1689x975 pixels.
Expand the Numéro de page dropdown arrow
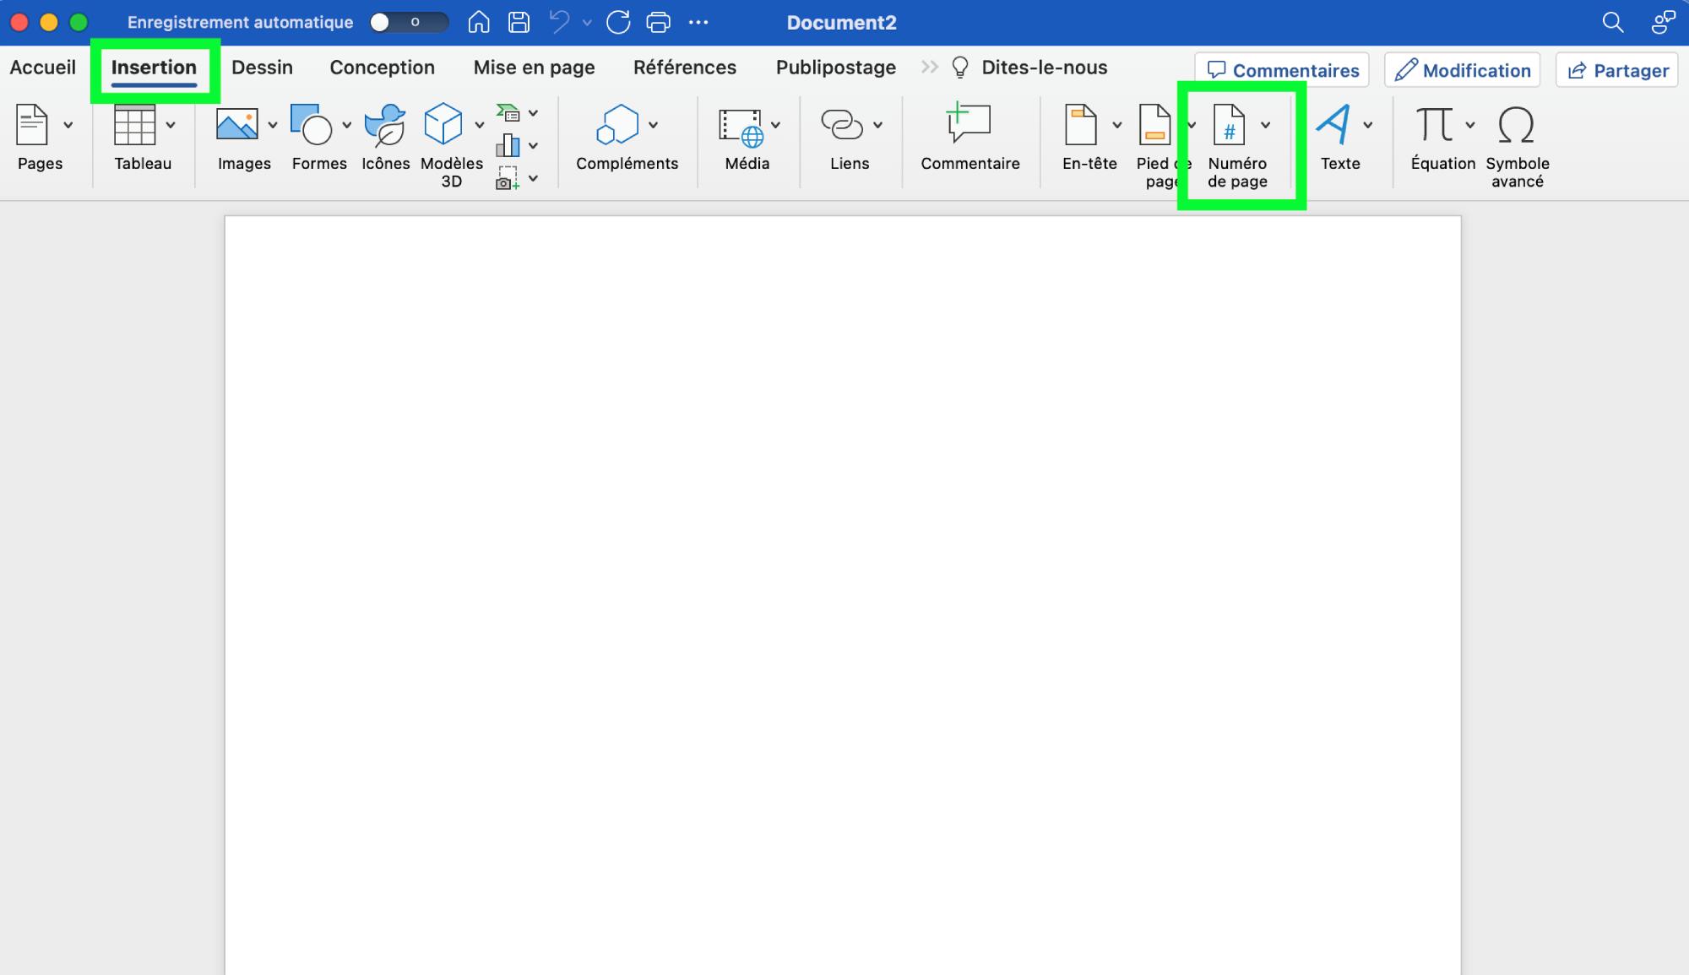click(x=1266, y=125)
